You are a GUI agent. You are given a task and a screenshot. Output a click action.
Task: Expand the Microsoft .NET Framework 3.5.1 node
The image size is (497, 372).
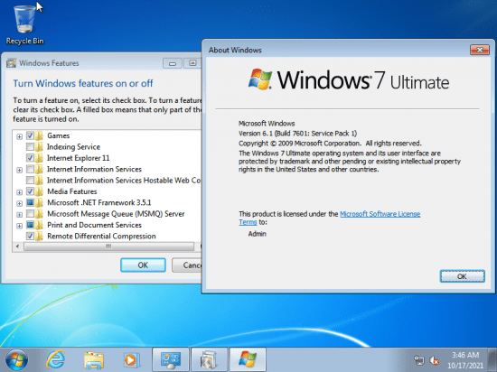coord(19,203)
